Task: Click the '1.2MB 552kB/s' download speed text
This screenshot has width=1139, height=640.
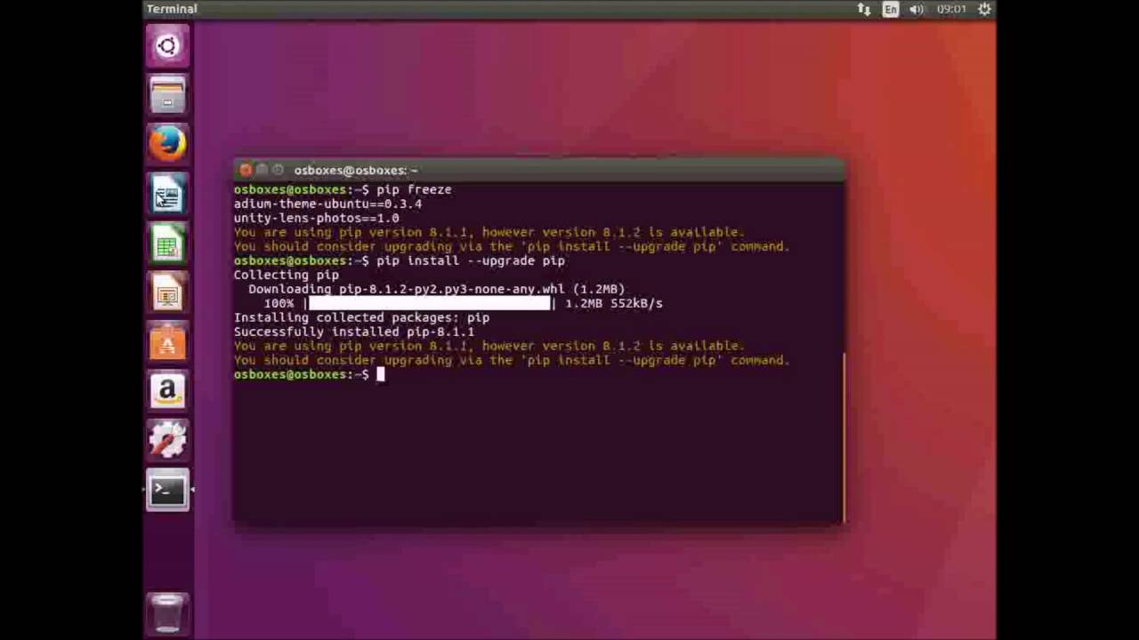Action: click(614, 303)
